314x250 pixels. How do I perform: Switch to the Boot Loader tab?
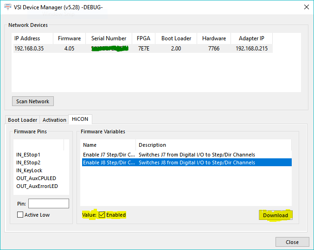click(22, 120)
